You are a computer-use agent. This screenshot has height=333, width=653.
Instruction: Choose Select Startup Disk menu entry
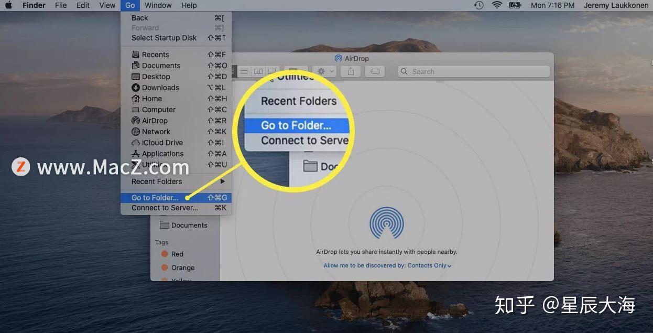click(x=176, y=38)
